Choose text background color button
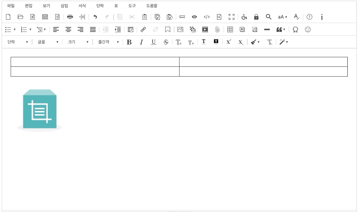The height and width of the screenshot is (212, 359). point(216,42)
